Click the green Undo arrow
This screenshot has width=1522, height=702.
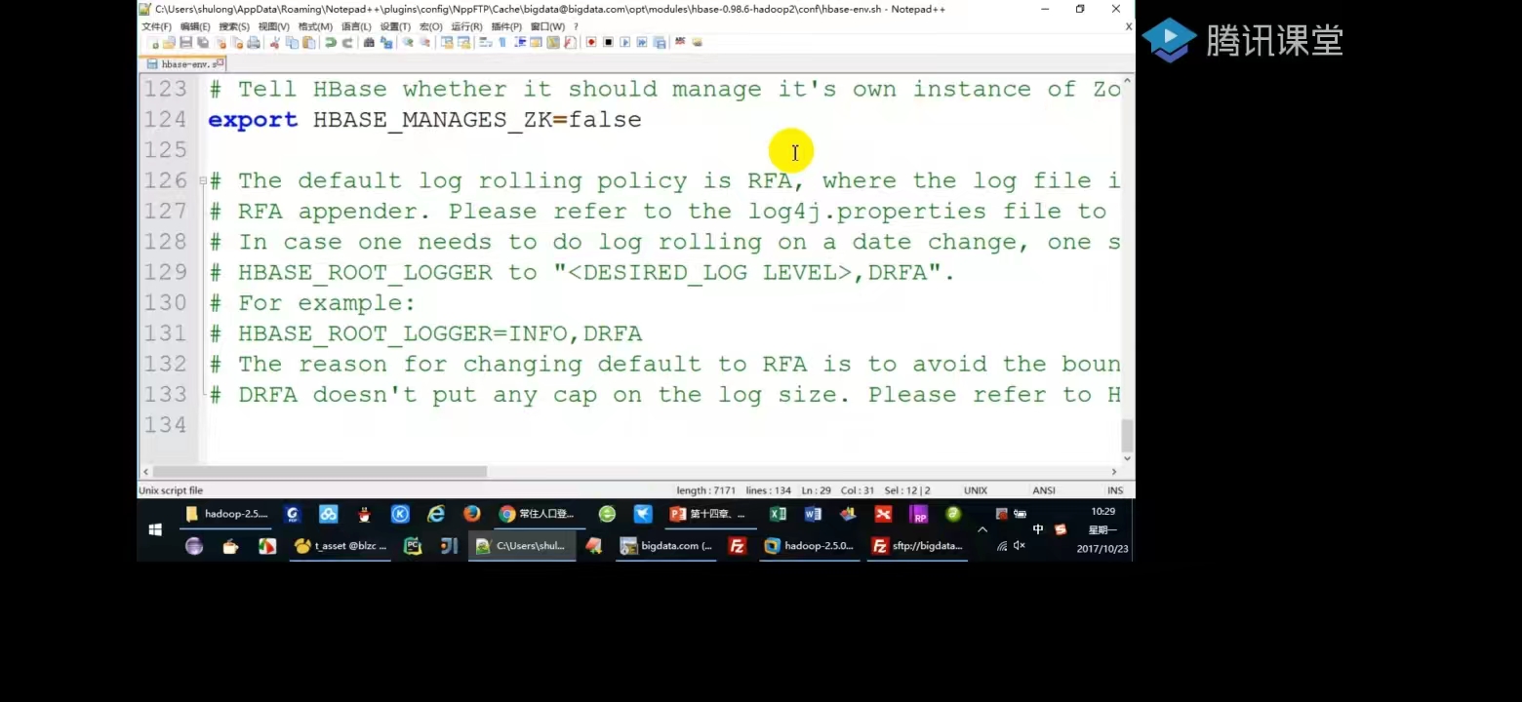[x=332, y=42]
